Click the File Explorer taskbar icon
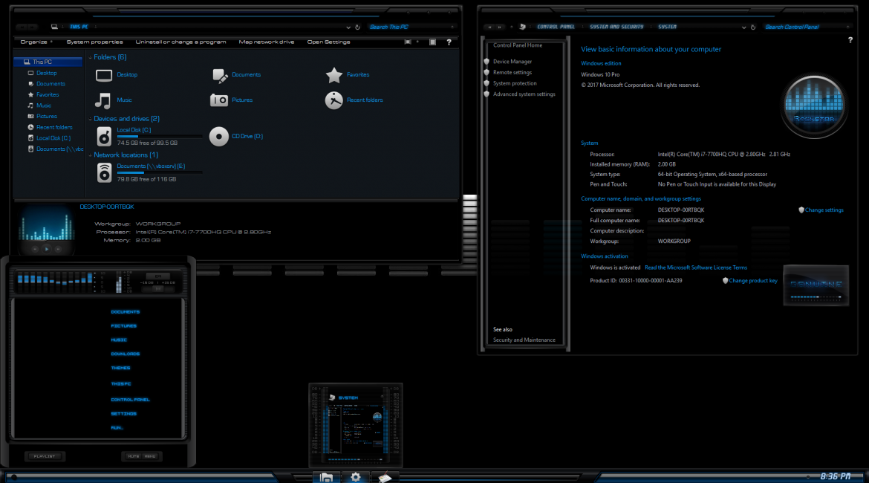This screenshot has width=869, height=483. [x=326, y=478]
